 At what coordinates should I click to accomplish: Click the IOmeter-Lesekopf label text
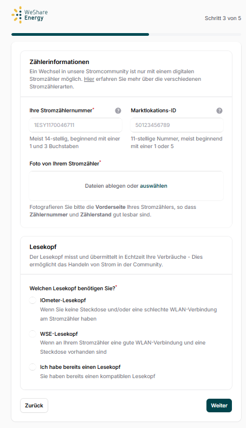click(x=63, y=301)
